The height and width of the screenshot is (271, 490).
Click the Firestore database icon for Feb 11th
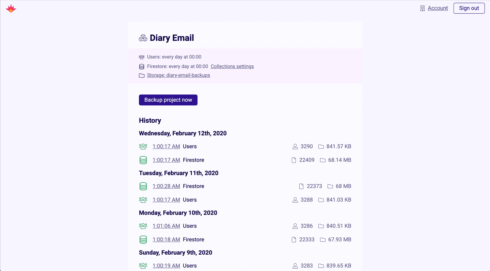click(x=143, y=186)
